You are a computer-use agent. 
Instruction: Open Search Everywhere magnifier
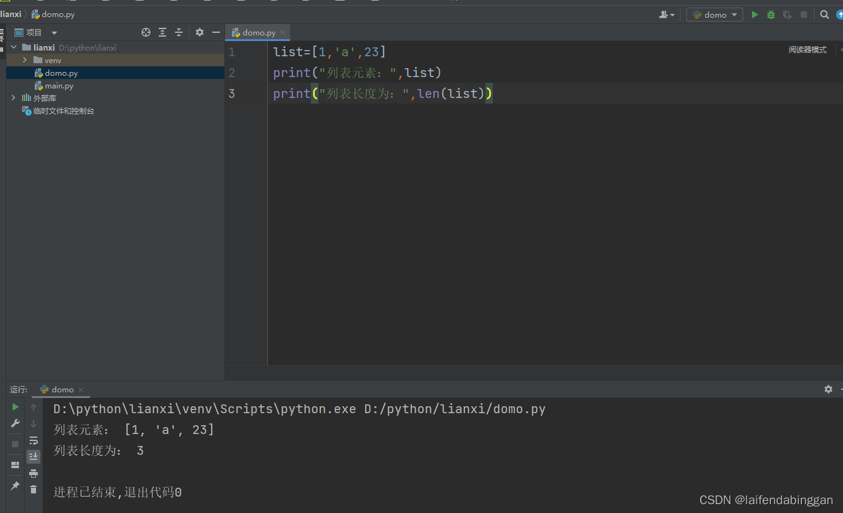pyautogui.click(x=825, y=15)
